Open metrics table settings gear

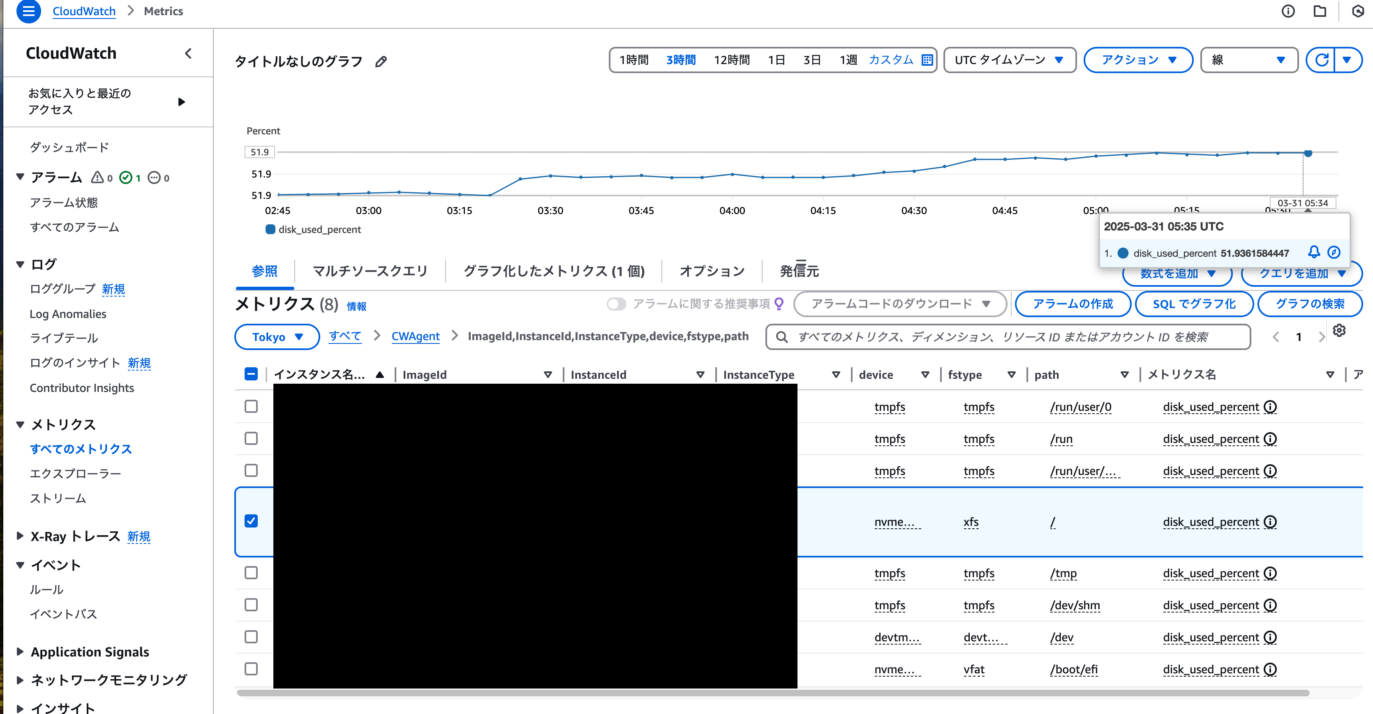point(1339,330)
